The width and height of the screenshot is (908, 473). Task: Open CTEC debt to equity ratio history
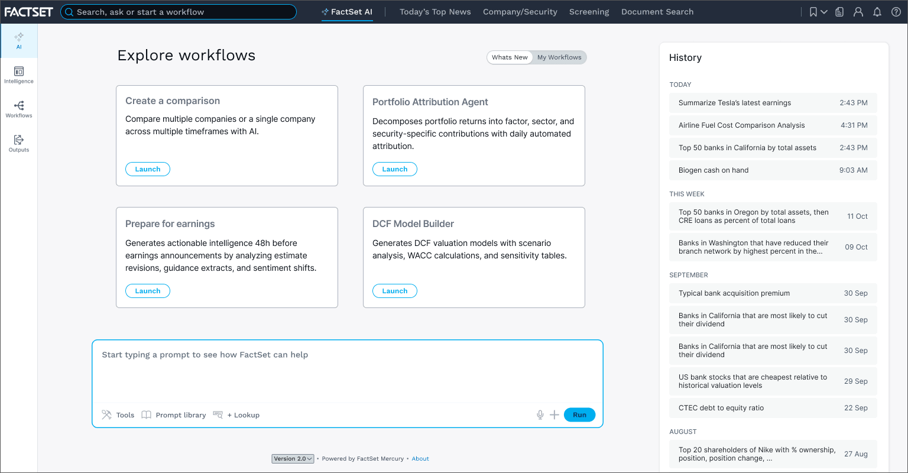pos(773,408)
